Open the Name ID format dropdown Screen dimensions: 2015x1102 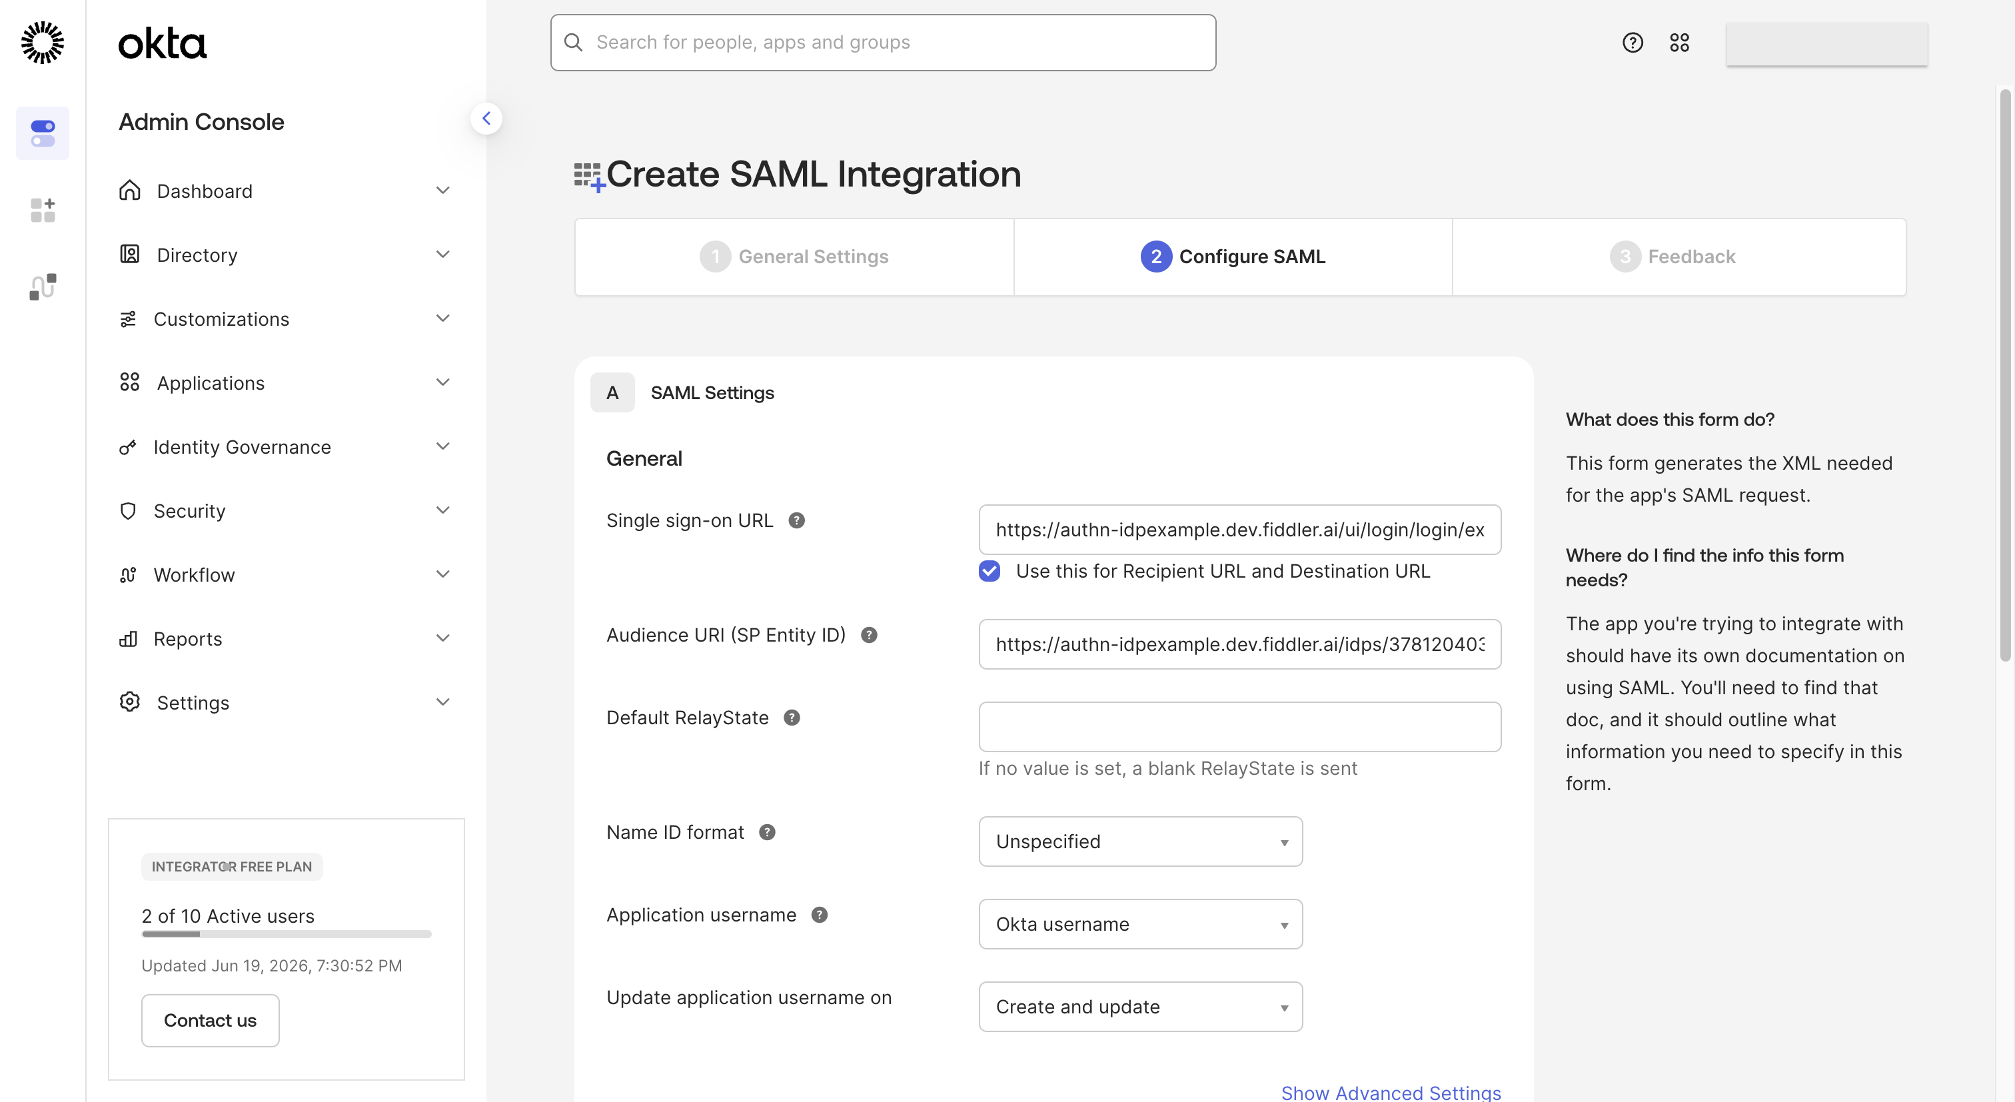click(1141, 841)
